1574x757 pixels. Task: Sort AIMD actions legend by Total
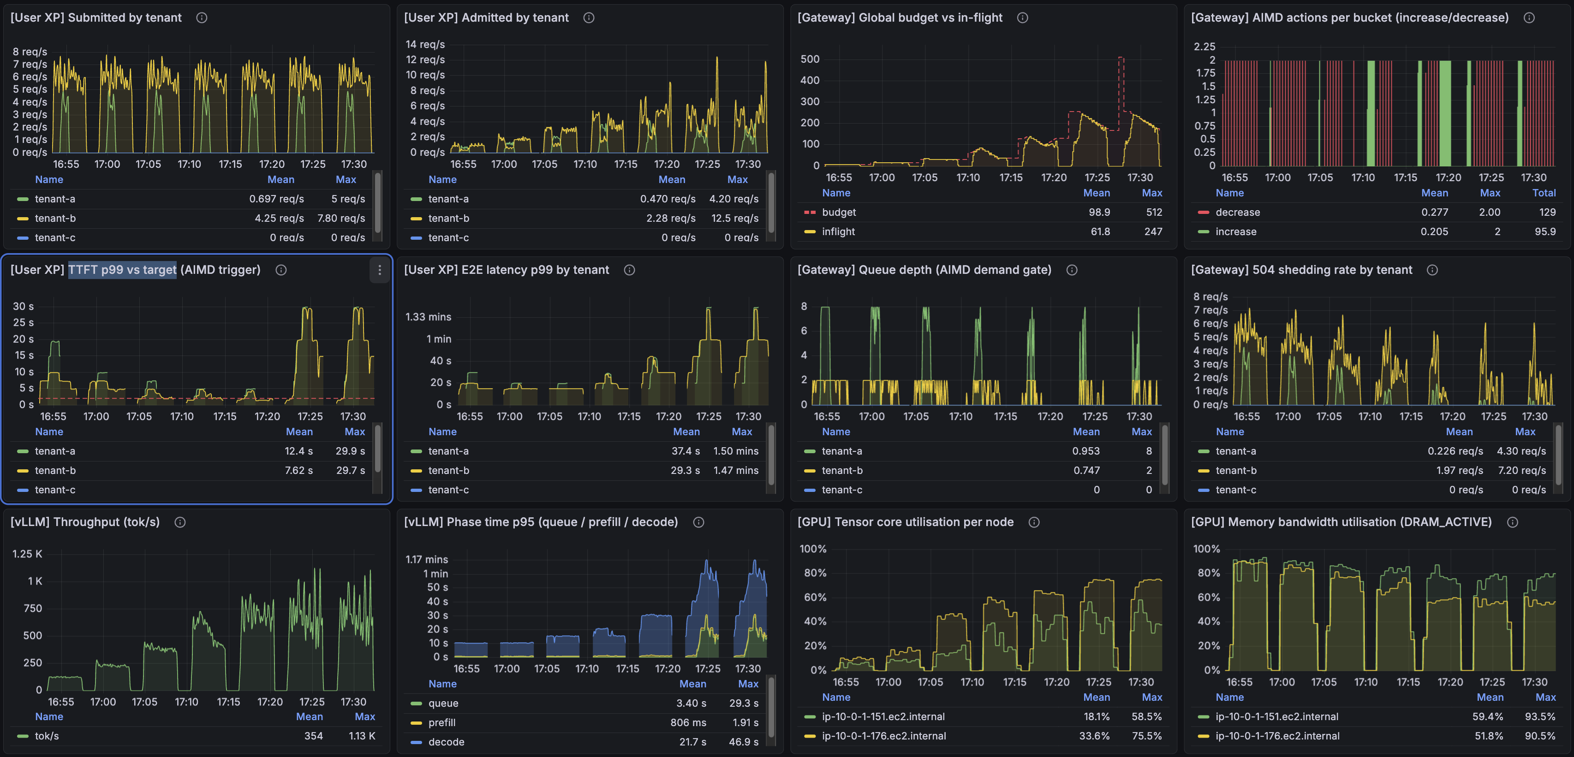coord(1544,193)
